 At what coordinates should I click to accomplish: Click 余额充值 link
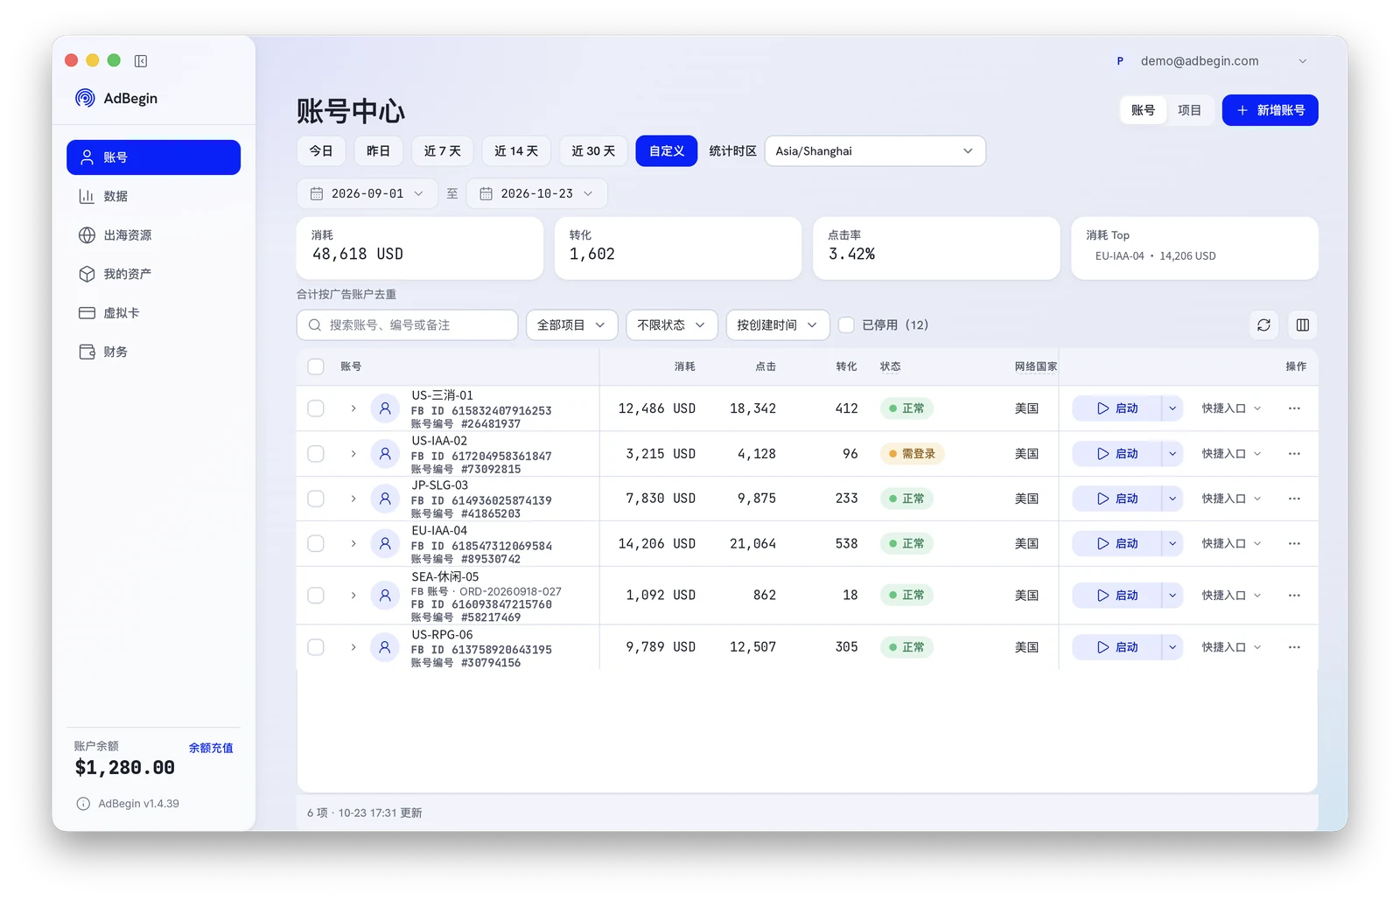(211, 748)
